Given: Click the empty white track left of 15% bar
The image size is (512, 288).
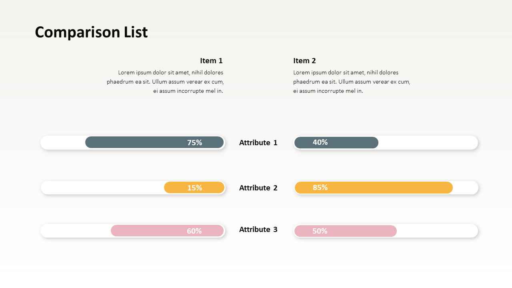Looking at the screenshot, I should [102, 188].
